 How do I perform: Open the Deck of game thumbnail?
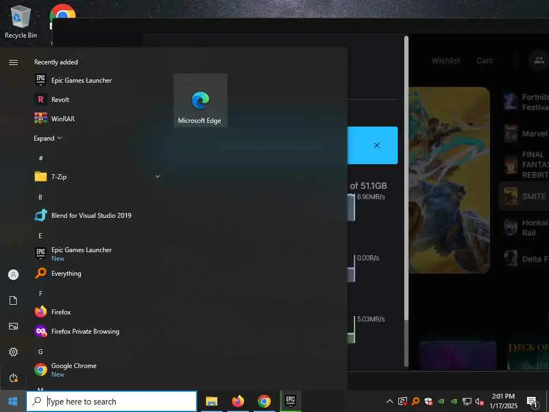click(x=528, y=355)
